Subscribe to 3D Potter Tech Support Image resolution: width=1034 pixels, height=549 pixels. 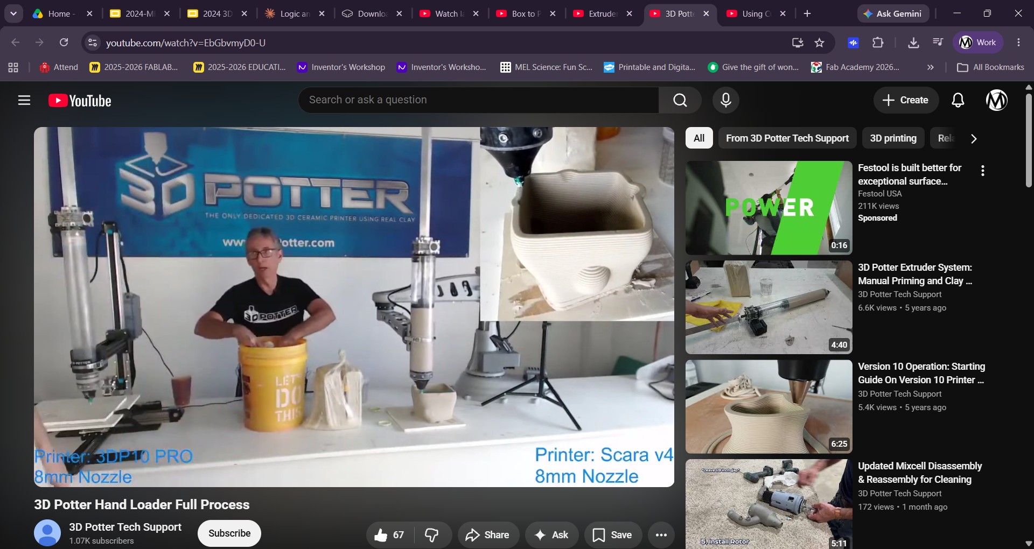pos(229,533)
